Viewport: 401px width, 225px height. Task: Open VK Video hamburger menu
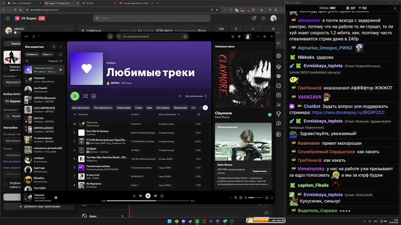click(8, 18)
